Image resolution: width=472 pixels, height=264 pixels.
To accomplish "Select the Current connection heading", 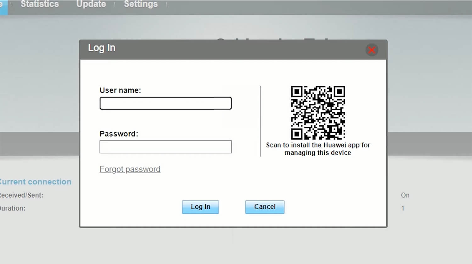I will point(35,182).
